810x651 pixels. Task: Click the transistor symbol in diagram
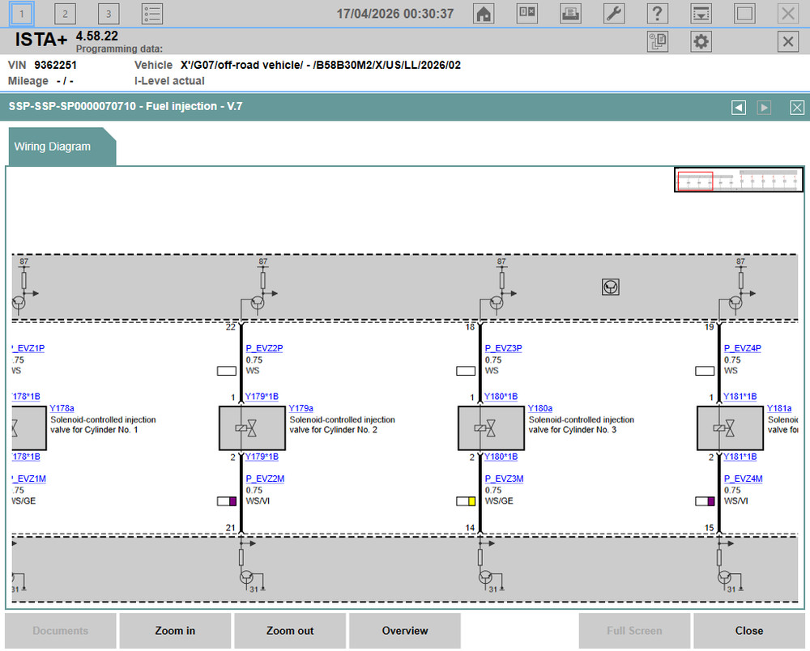coord(610,286)
